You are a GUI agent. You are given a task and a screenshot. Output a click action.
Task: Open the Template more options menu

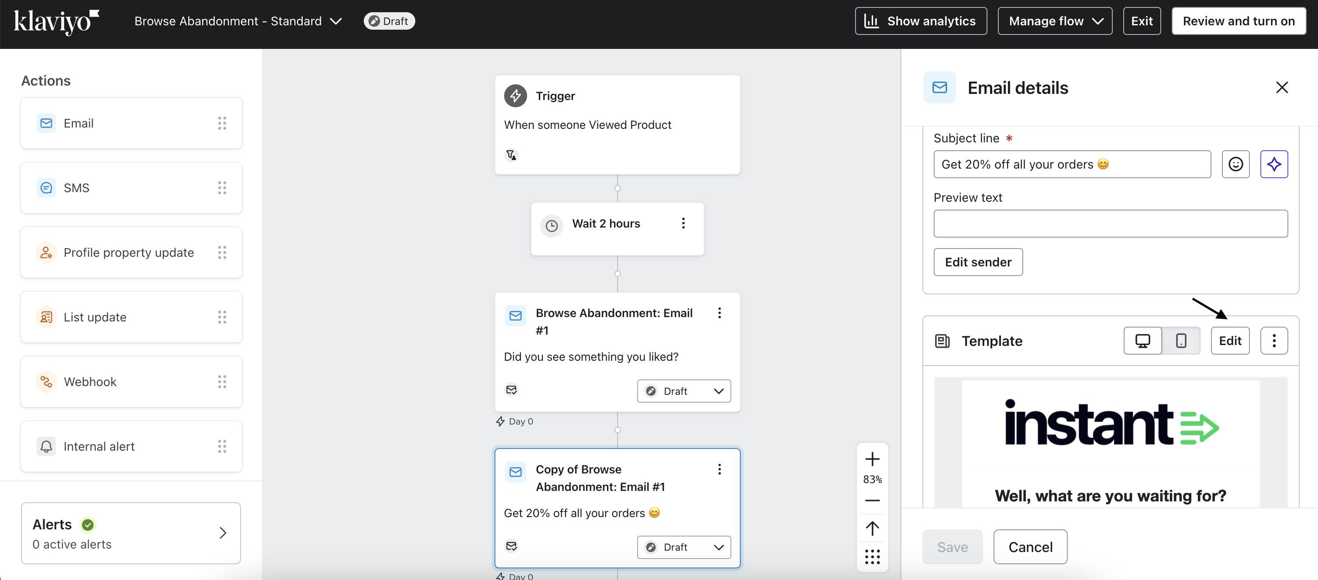(1274, 341)
